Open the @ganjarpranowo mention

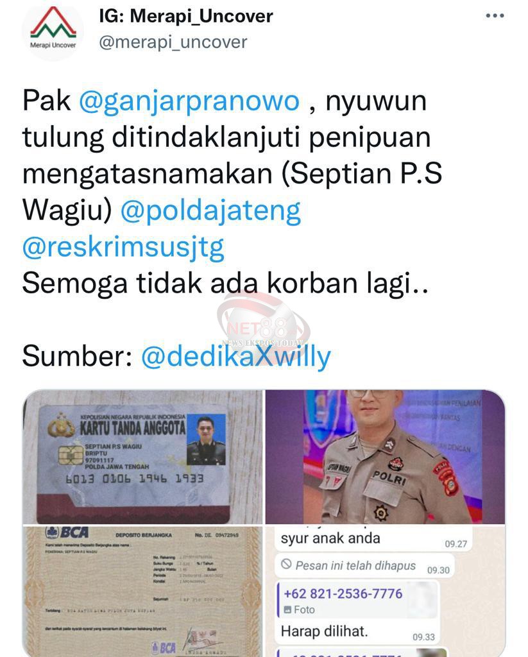[189, 101]
